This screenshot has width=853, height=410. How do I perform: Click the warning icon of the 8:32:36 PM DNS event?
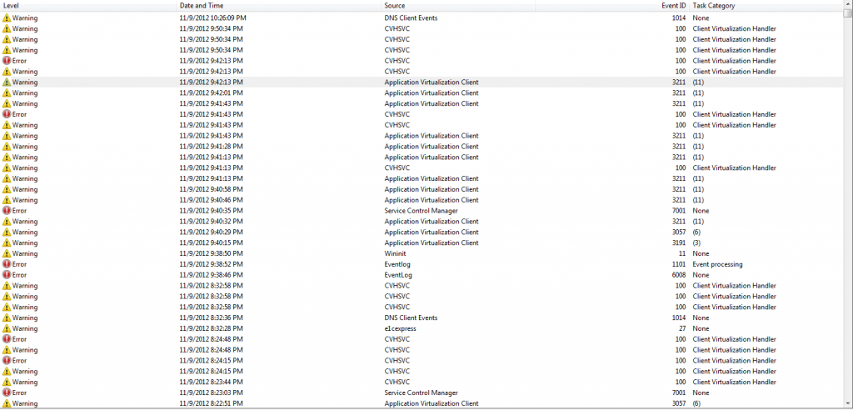point(7,318)
